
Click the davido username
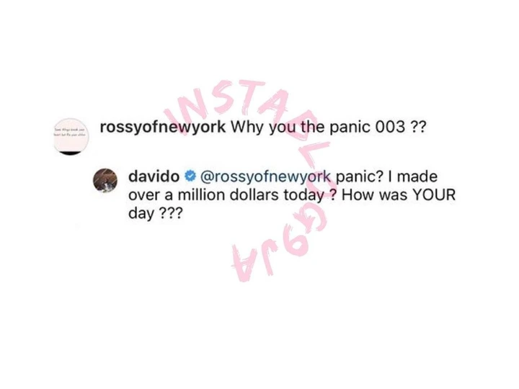coord(154,176)
